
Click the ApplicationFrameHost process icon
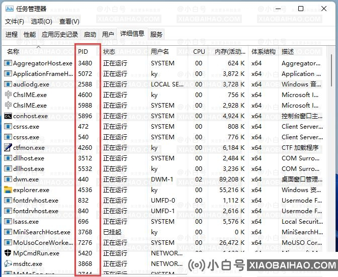pyautogui.click(x=8, y=74)
